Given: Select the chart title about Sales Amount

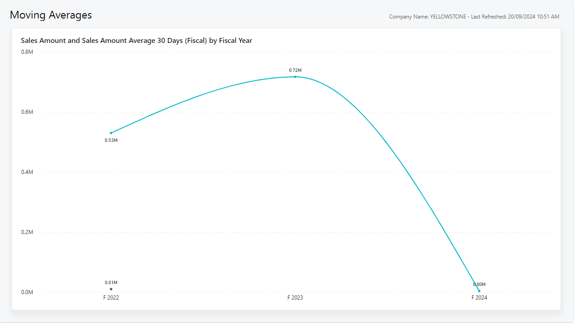Looking at the screenshot, I should coord(136,41).
